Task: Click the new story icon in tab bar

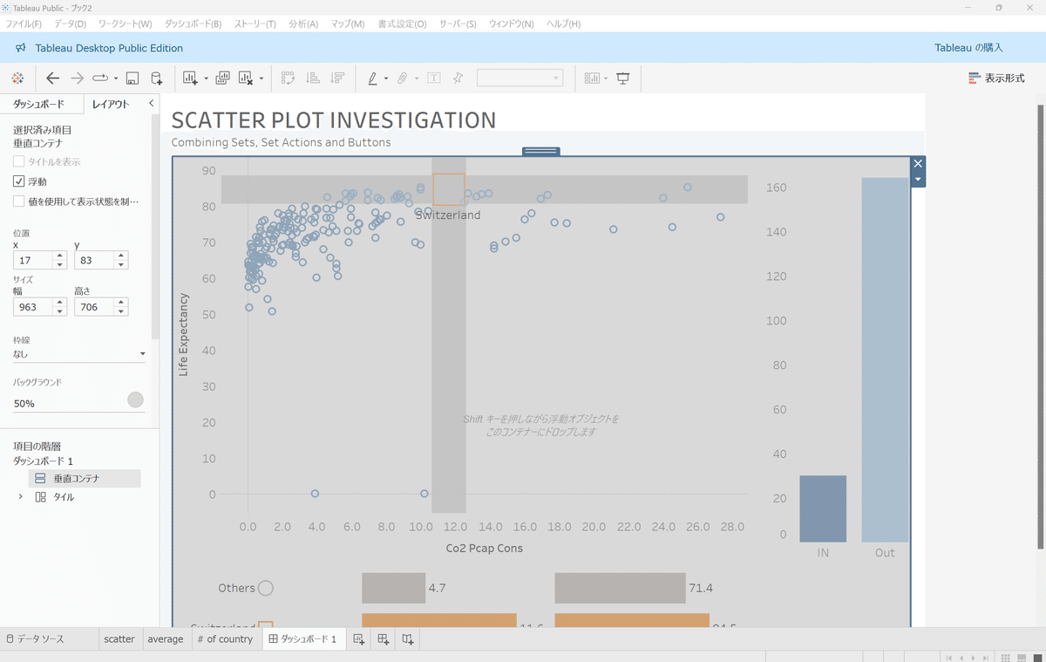Action: click(x=407, y=639)
